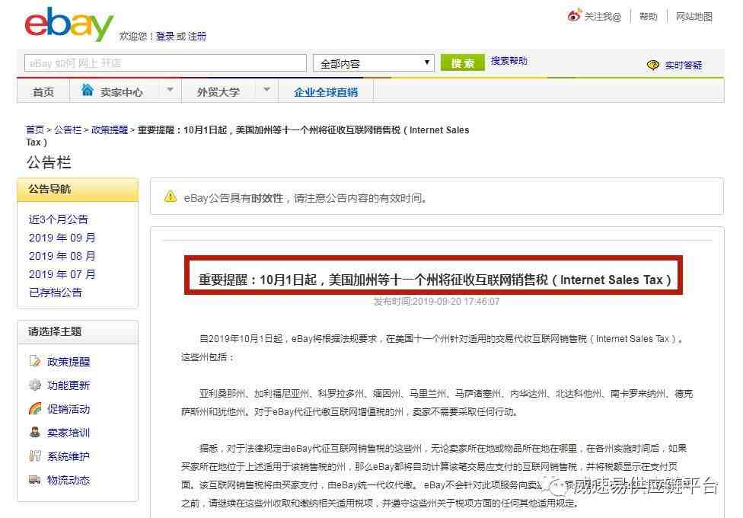Open the 企业全球直销 nav tab

coord(326,92)
